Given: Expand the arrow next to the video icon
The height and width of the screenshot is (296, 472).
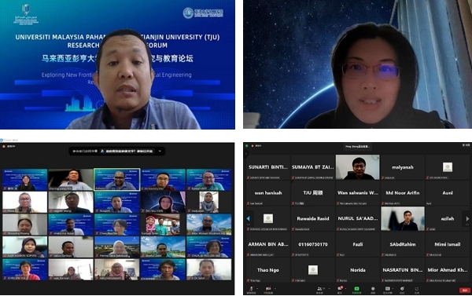Looking at the screenshot, I should pyautogui.click(x=275, y=289).
